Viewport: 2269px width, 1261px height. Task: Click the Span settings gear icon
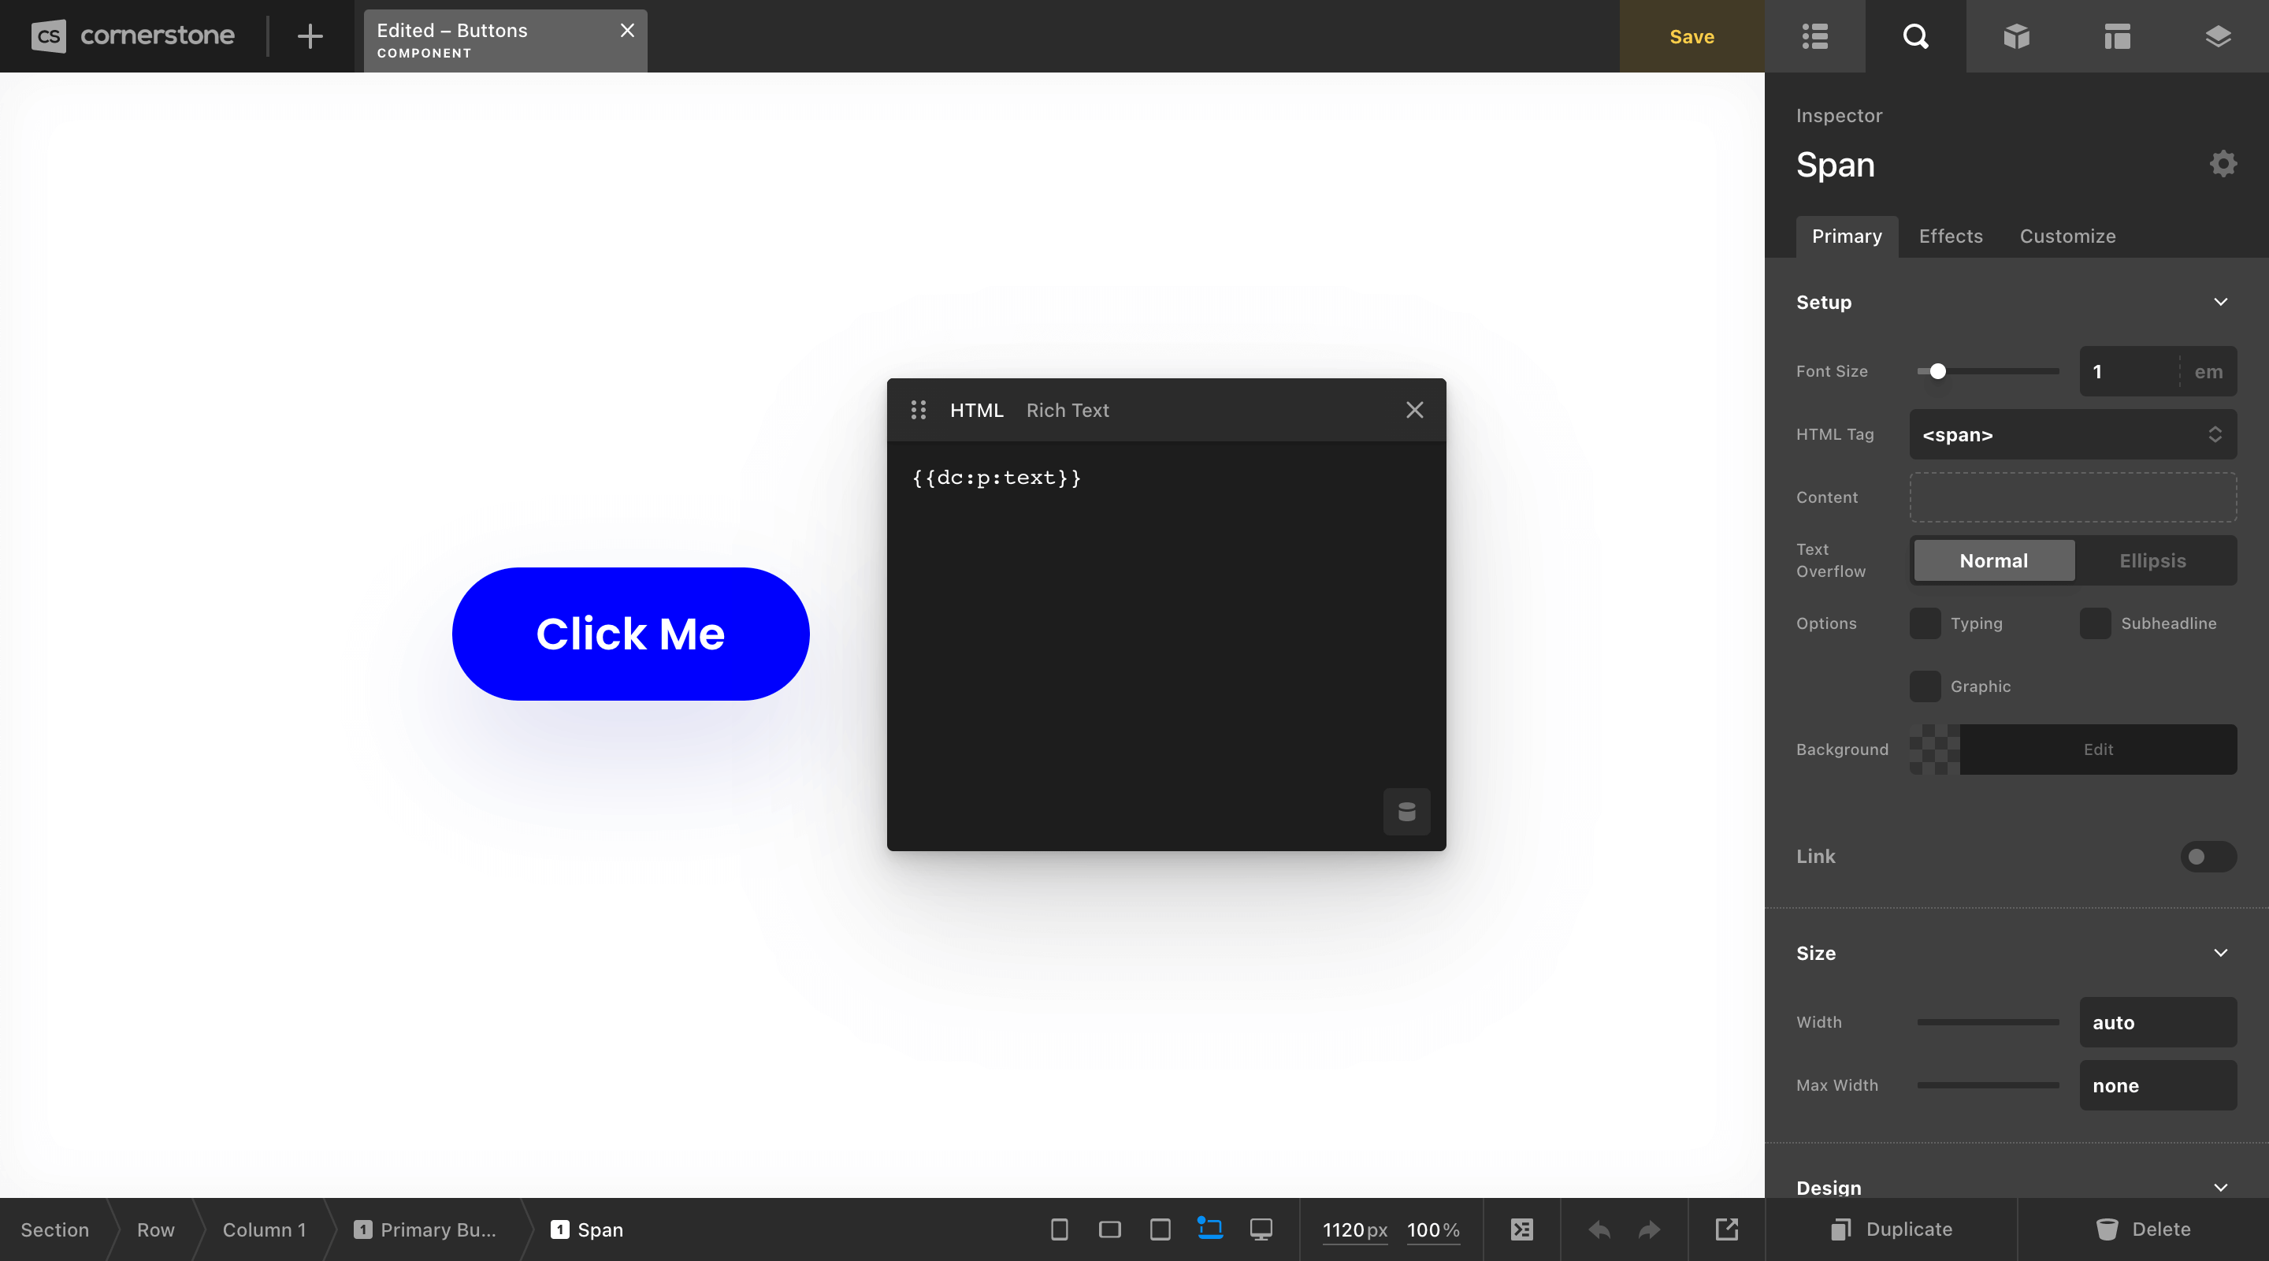[2223, 164]
